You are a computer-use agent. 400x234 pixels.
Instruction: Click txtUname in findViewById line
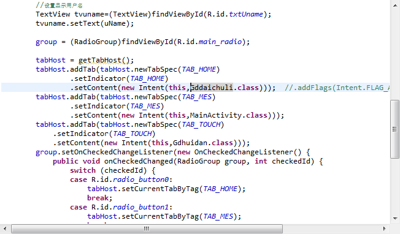tap(245, 14)
